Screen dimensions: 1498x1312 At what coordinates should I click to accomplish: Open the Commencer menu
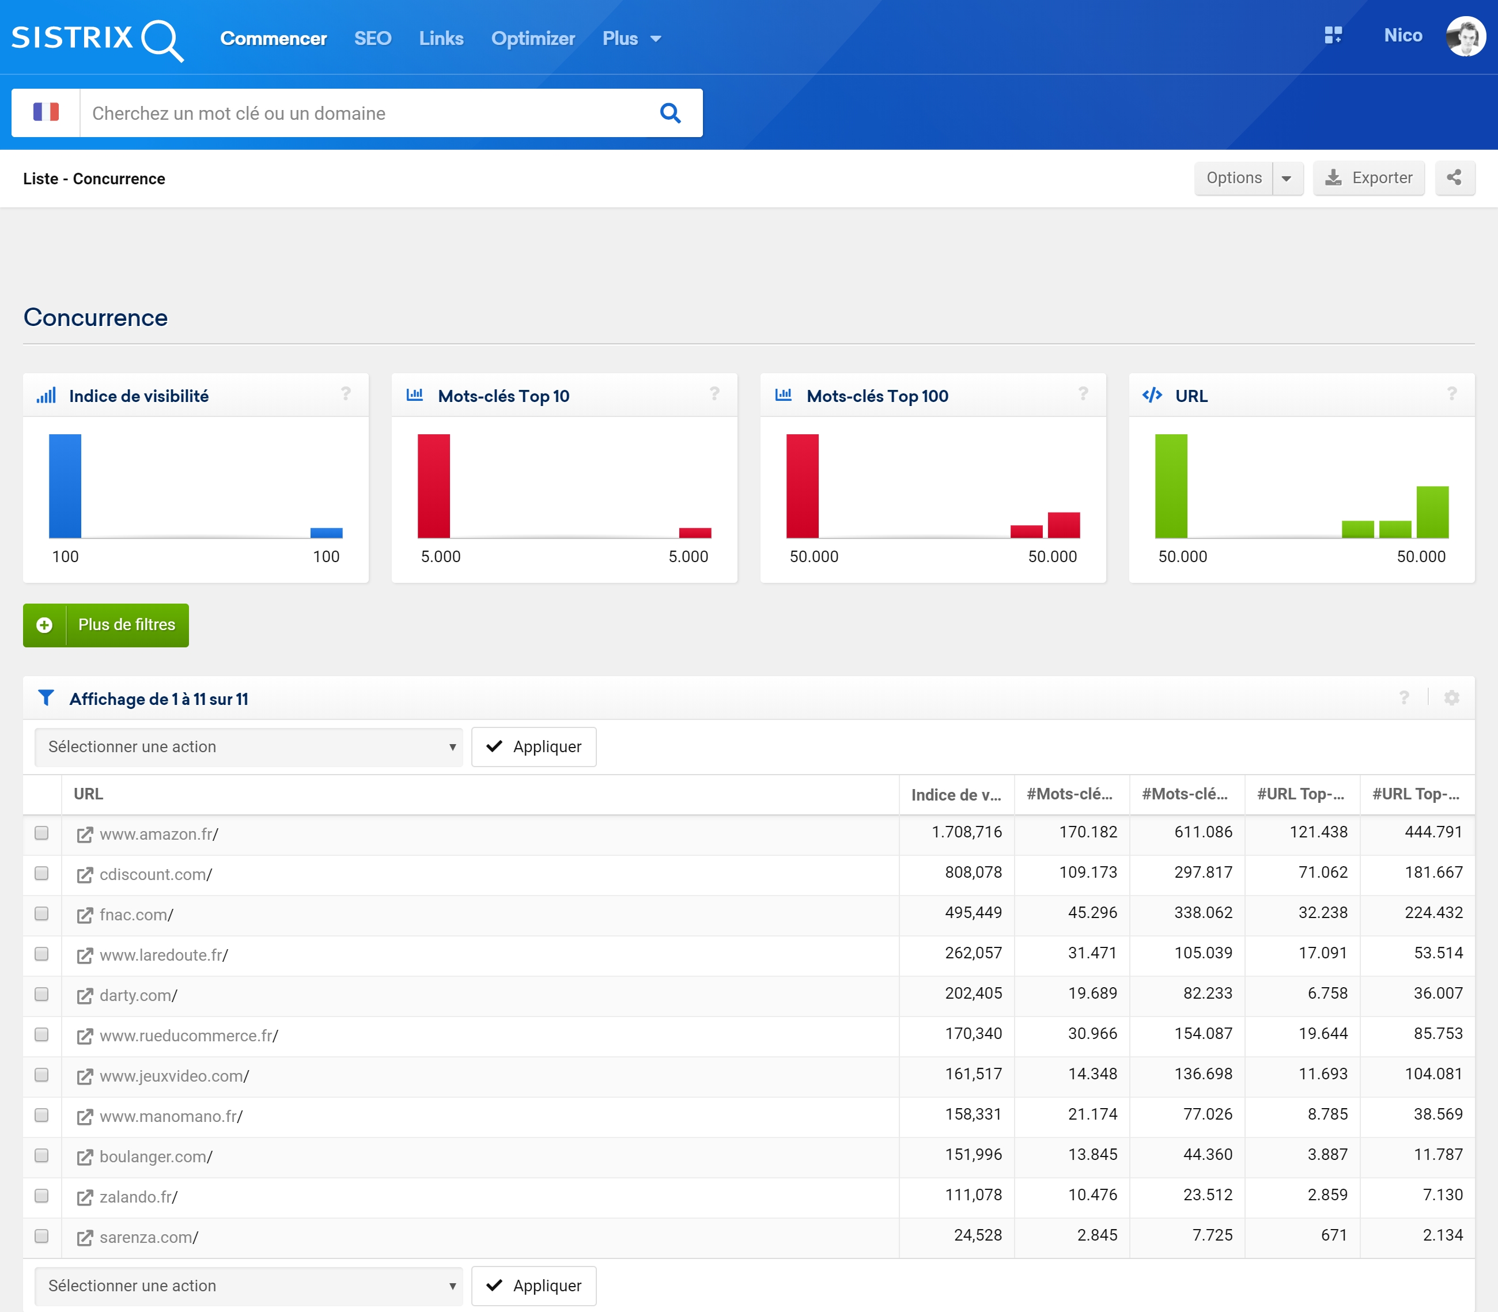point(273,38)
